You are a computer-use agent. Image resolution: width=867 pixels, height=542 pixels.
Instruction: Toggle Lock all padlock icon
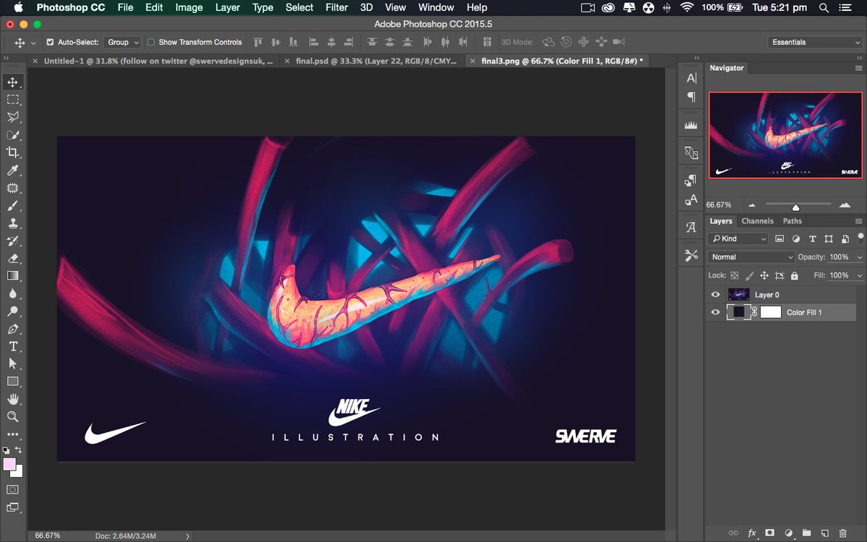(x=795, y=276)
